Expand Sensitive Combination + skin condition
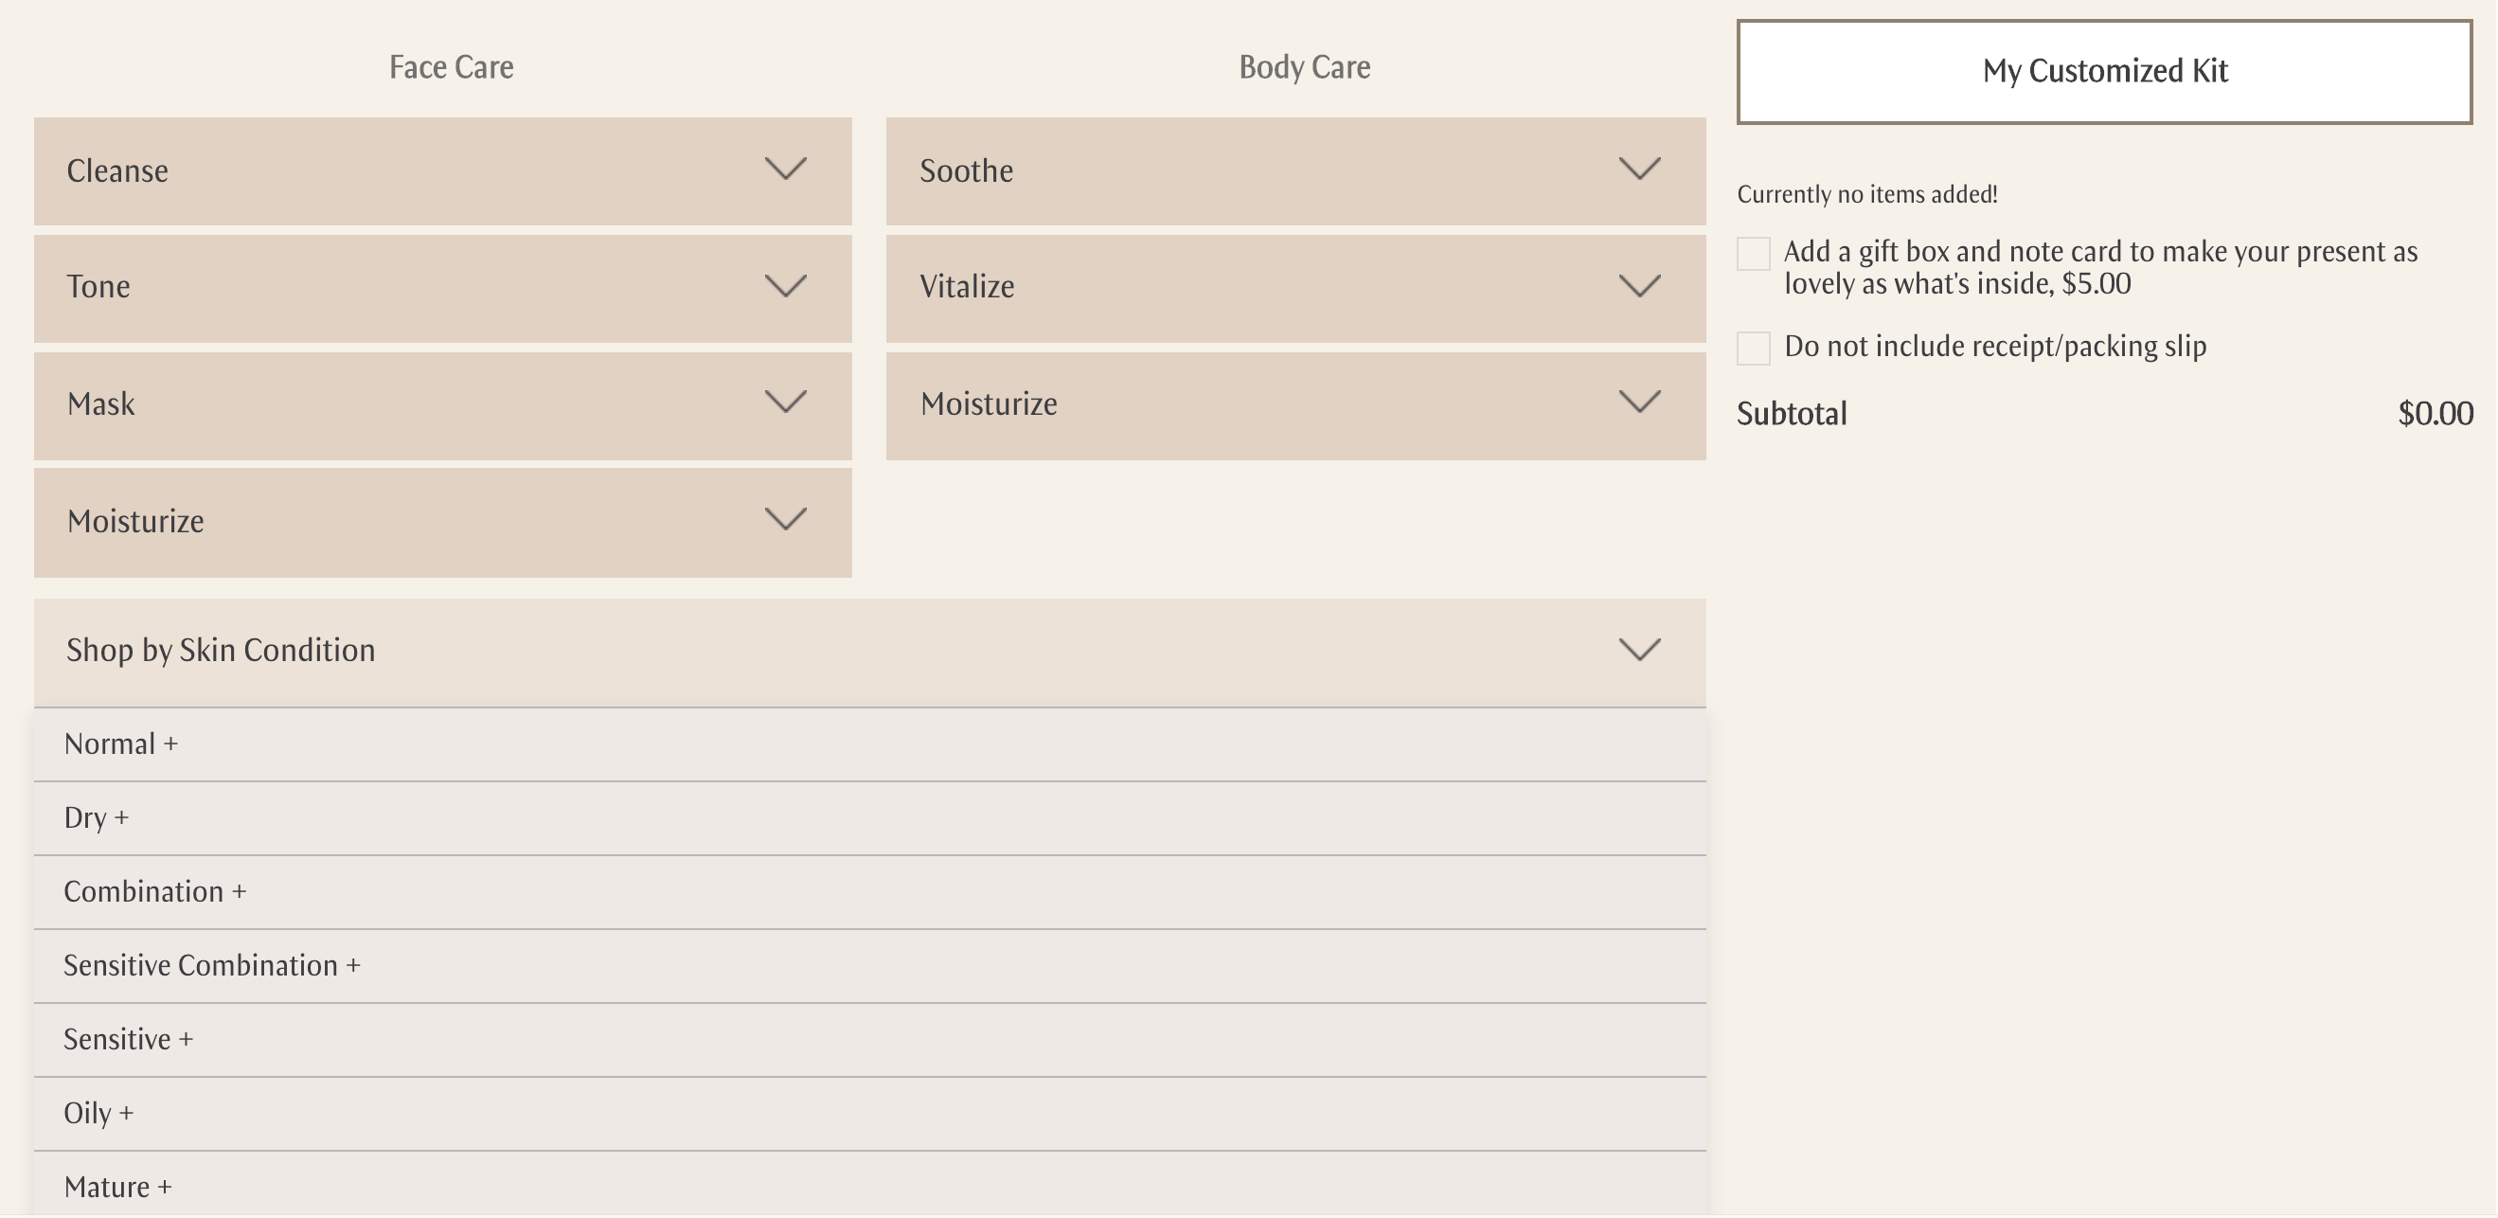 click(x=870, y=966)
